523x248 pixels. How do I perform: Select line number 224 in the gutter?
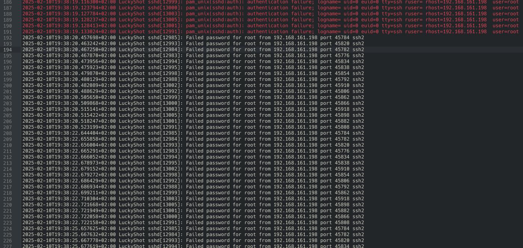(7, 229)
